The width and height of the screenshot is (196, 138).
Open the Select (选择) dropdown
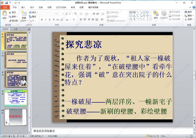click(x=189, y=19)
